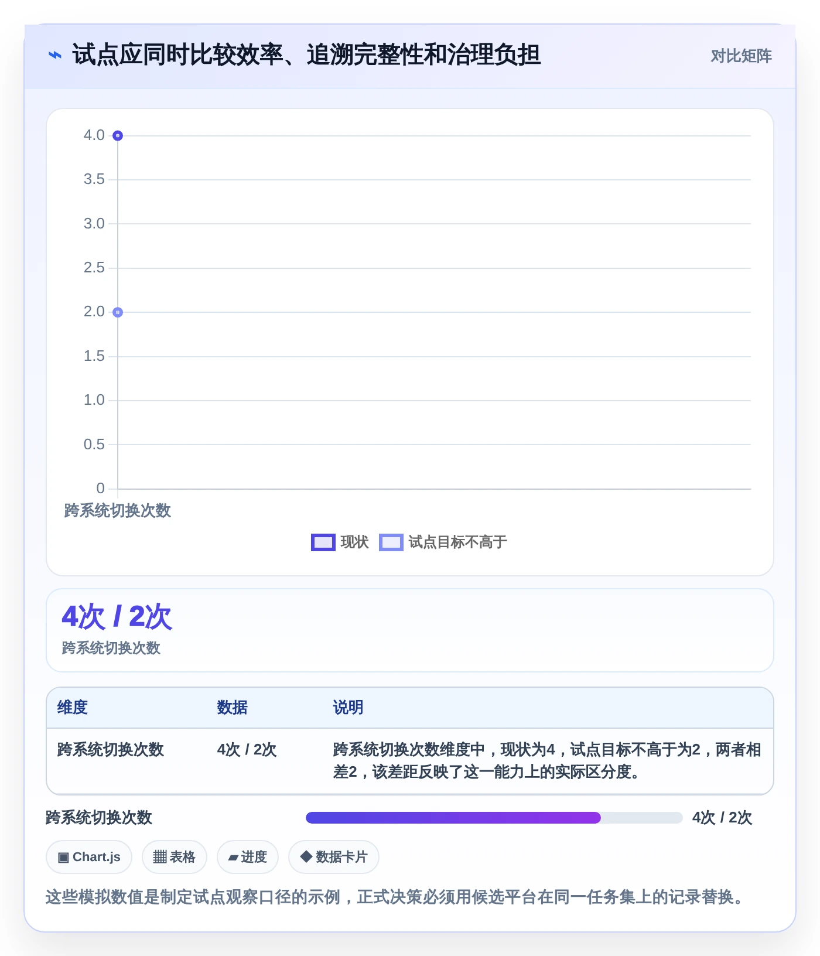This screenshot has height=956, width=820.
Task: Click the 4次 / 2次 table data cell
Action: click(247, 750)
